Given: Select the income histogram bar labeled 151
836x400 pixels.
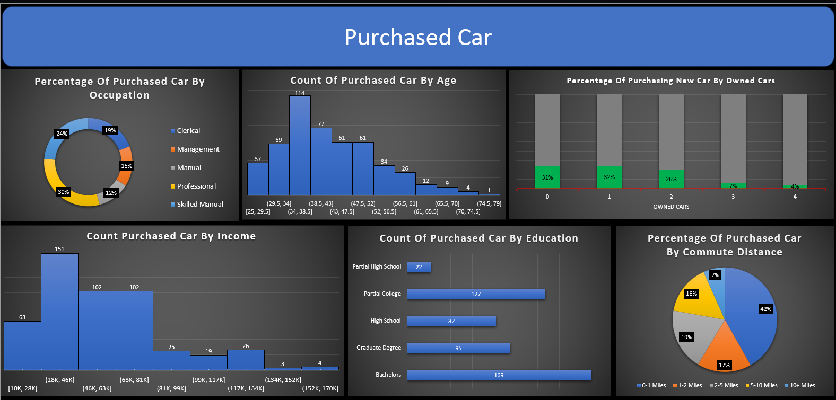Looking at the screenshot, I should 59,312.
